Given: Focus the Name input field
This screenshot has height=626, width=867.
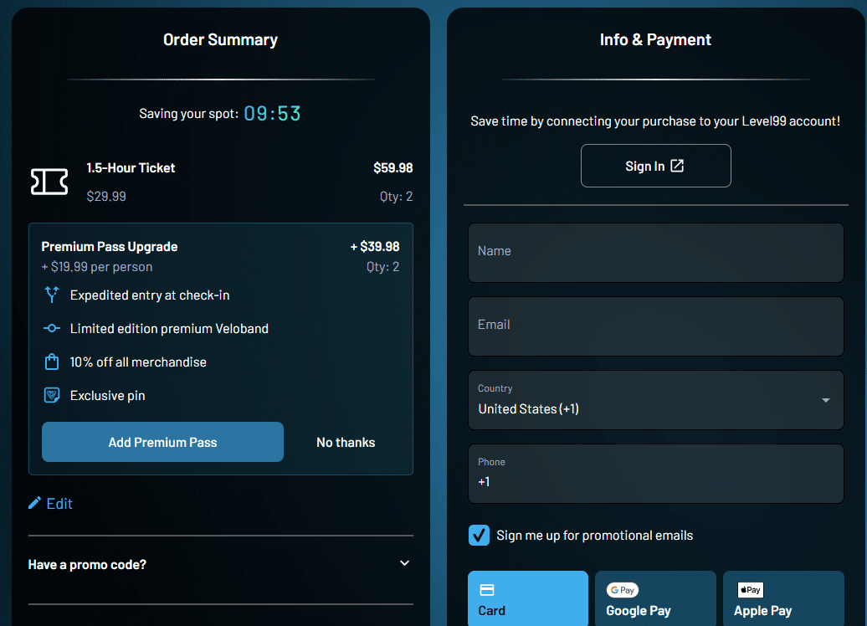Looking at the screenshot, I should tap(656, 253).
